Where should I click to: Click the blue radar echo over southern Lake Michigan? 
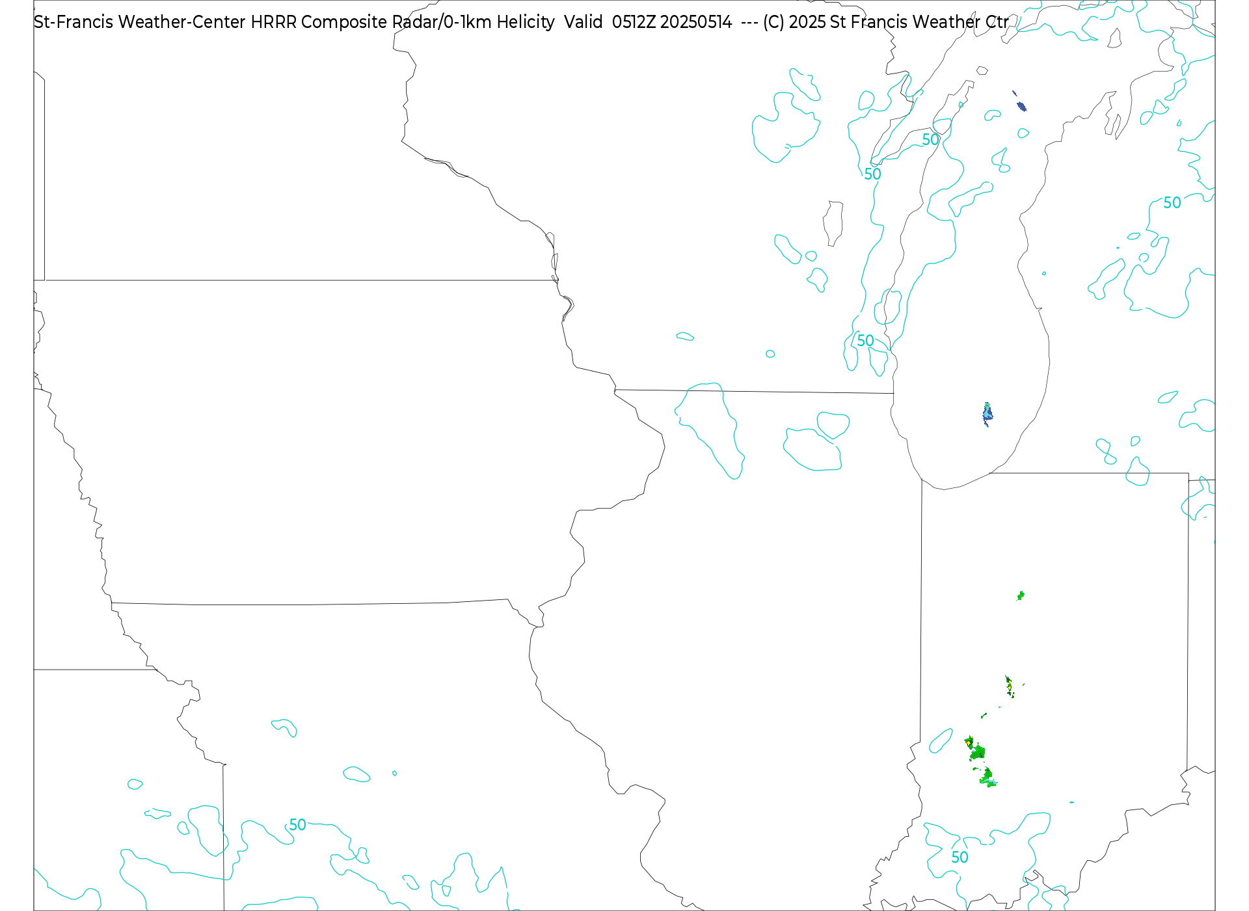coord(987,414)
